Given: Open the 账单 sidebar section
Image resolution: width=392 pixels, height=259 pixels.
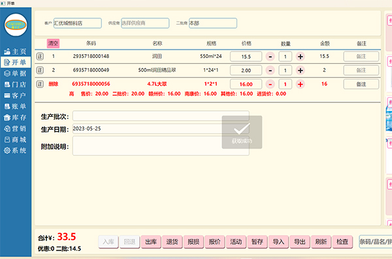Looking at the screenshot, I should [16, 106].
